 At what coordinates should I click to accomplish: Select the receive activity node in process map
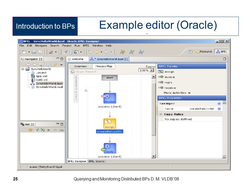tap(110, 98)
